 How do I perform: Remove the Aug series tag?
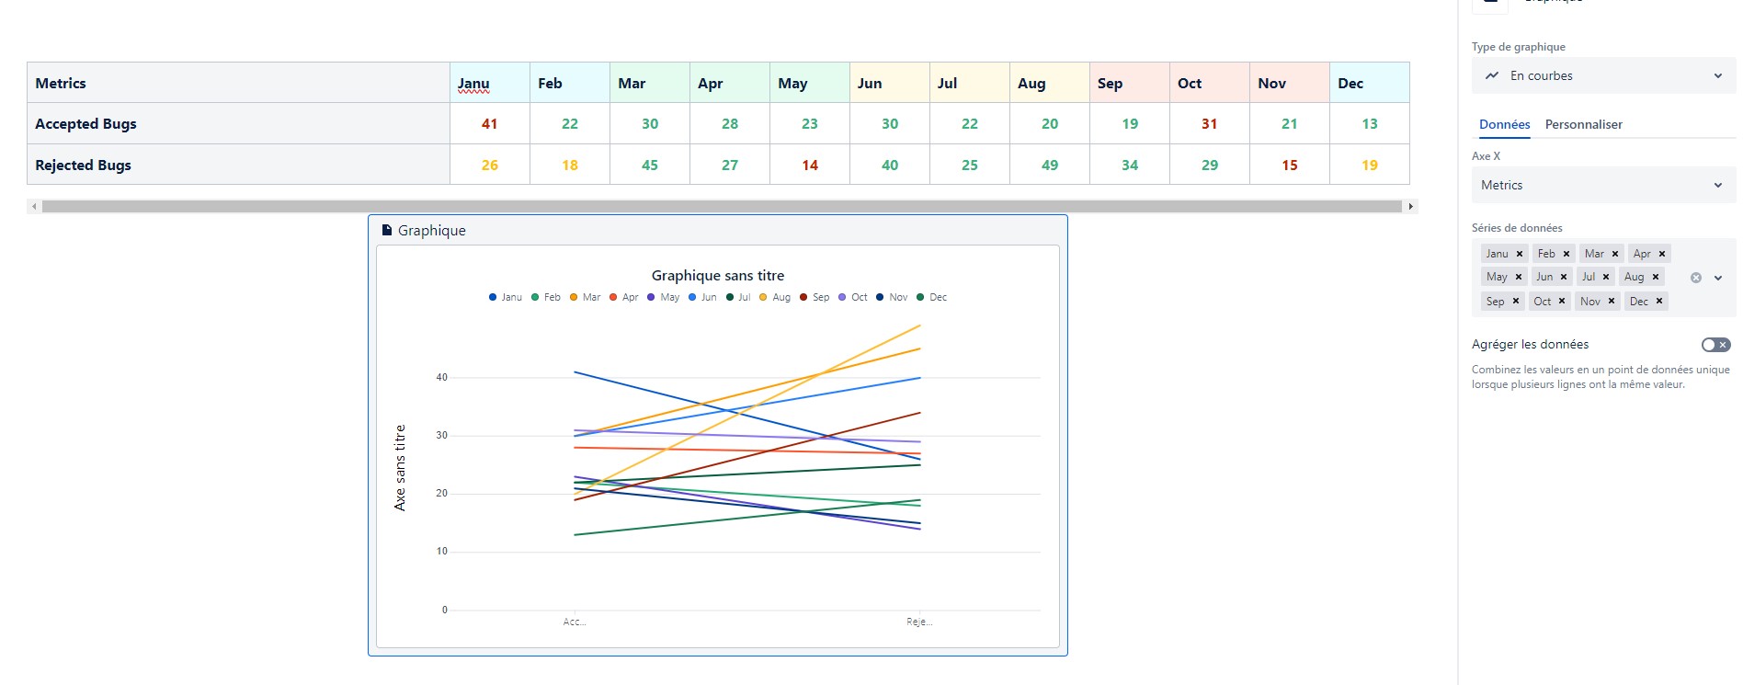1656,277
